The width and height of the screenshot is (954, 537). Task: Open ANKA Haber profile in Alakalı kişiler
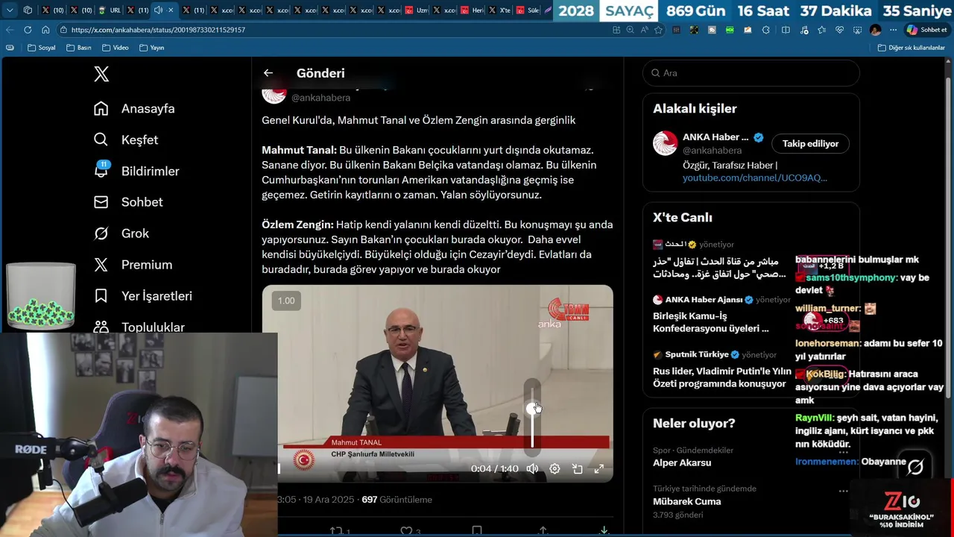(715, 137)
